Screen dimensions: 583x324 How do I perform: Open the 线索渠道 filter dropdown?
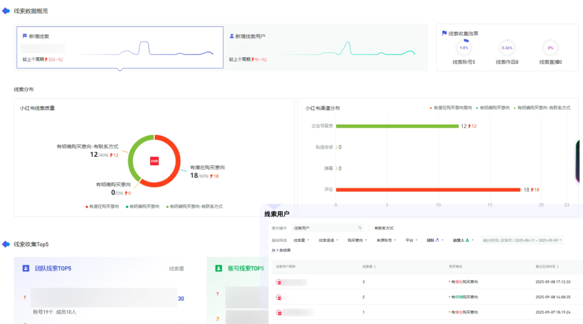coord(330,240)
